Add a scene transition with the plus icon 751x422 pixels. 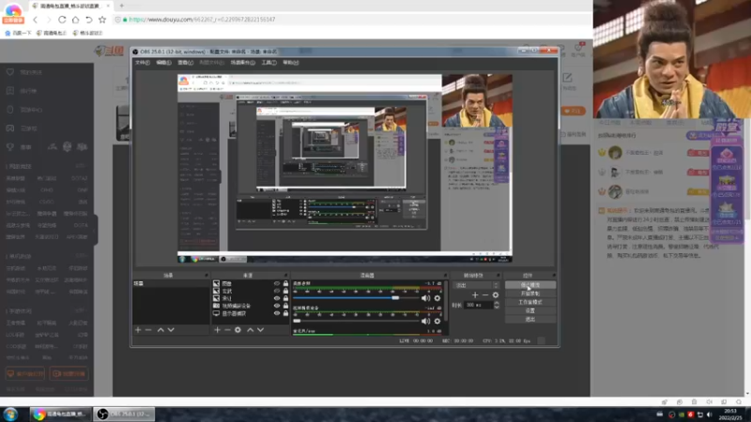click(x=475, y=294)
